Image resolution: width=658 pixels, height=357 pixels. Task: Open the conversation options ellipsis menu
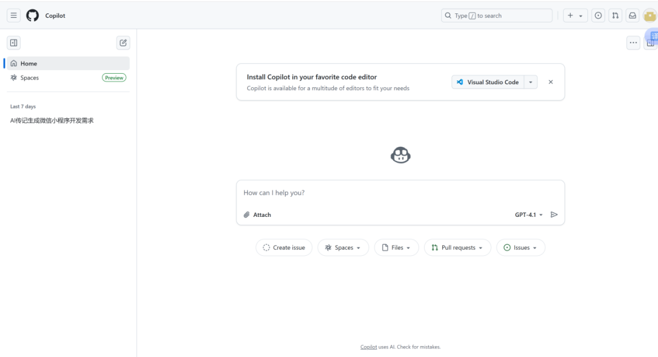click(x=633, y=43)
